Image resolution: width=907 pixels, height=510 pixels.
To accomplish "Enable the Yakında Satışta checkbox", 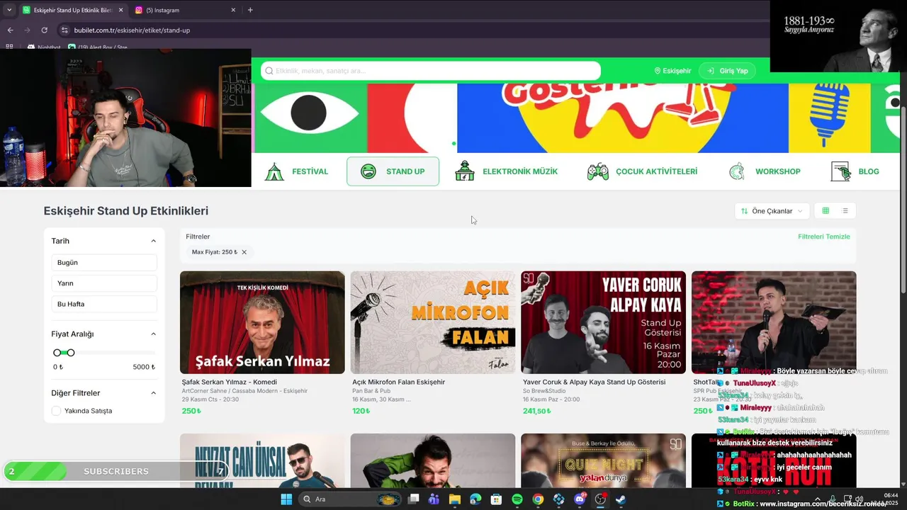I will (56, 411).
